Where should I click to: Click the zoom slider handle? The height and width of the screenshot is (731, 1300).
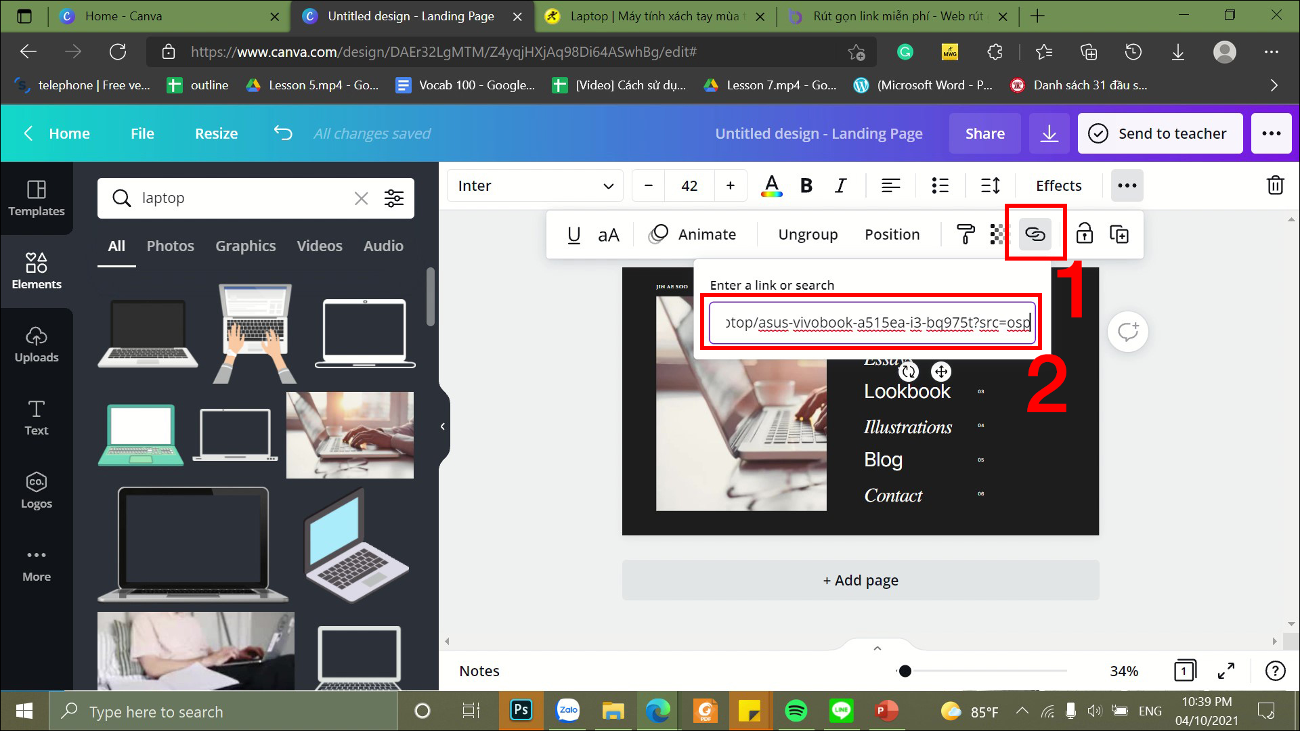point(905,671)
